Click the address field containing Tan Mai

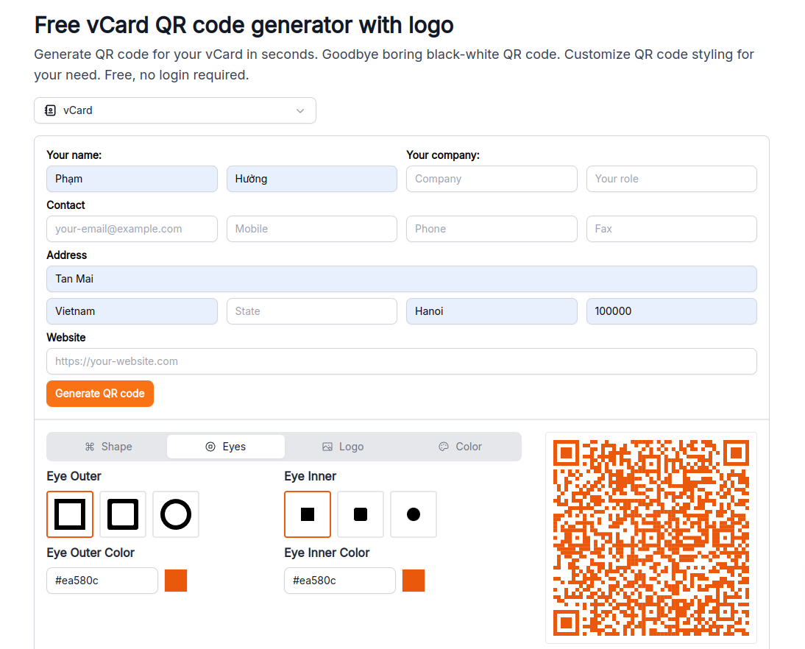click(x=402, y=279)
